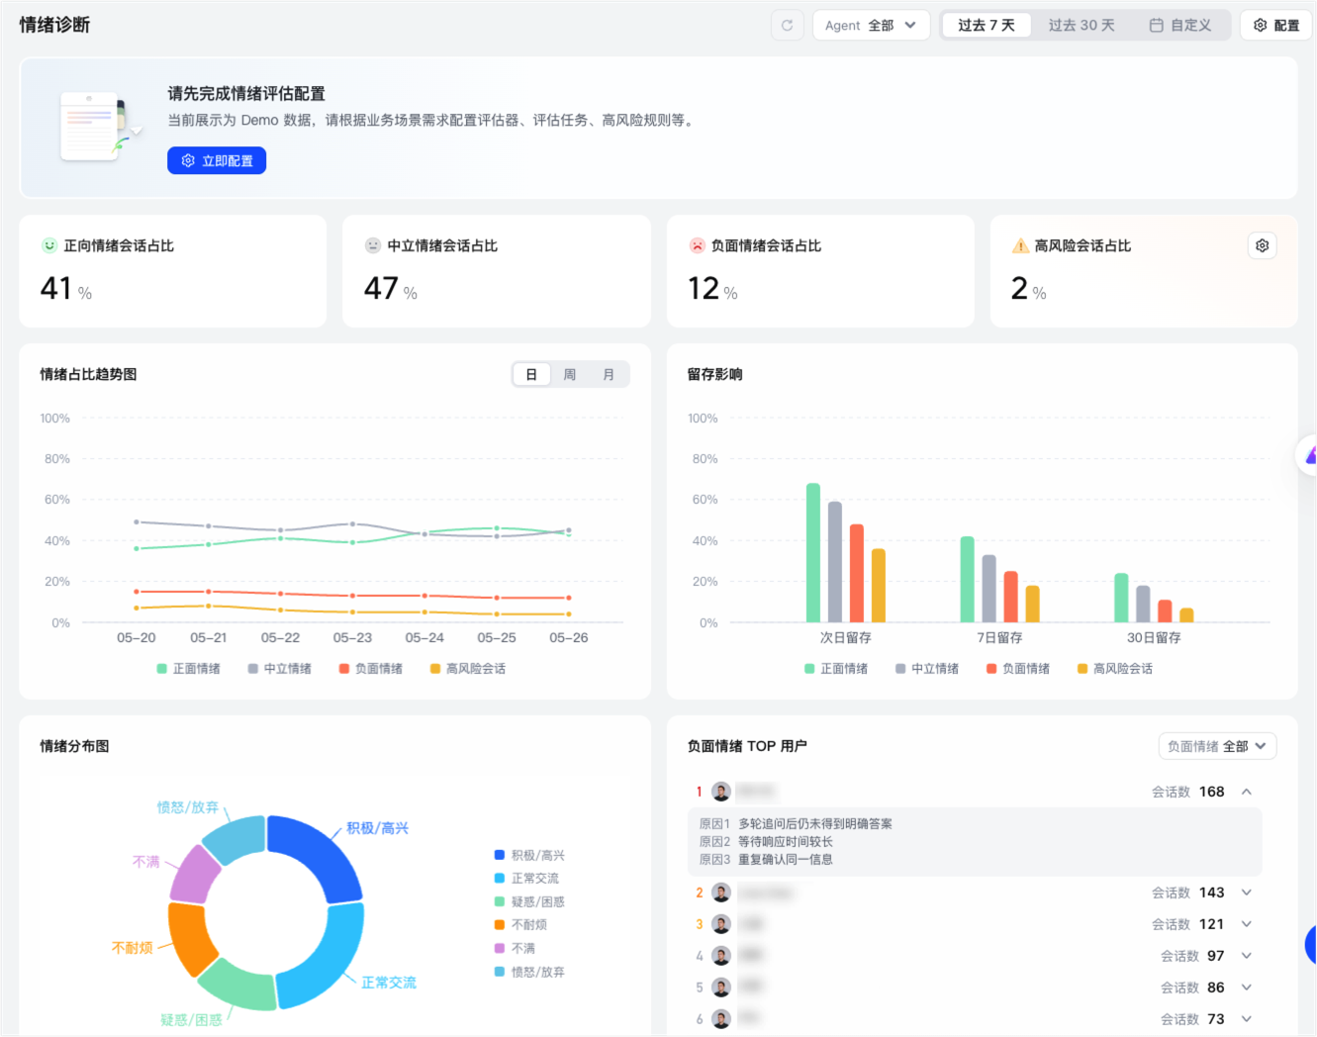Click 正常交流 legend swatch in distribution chart

[500, 879]
